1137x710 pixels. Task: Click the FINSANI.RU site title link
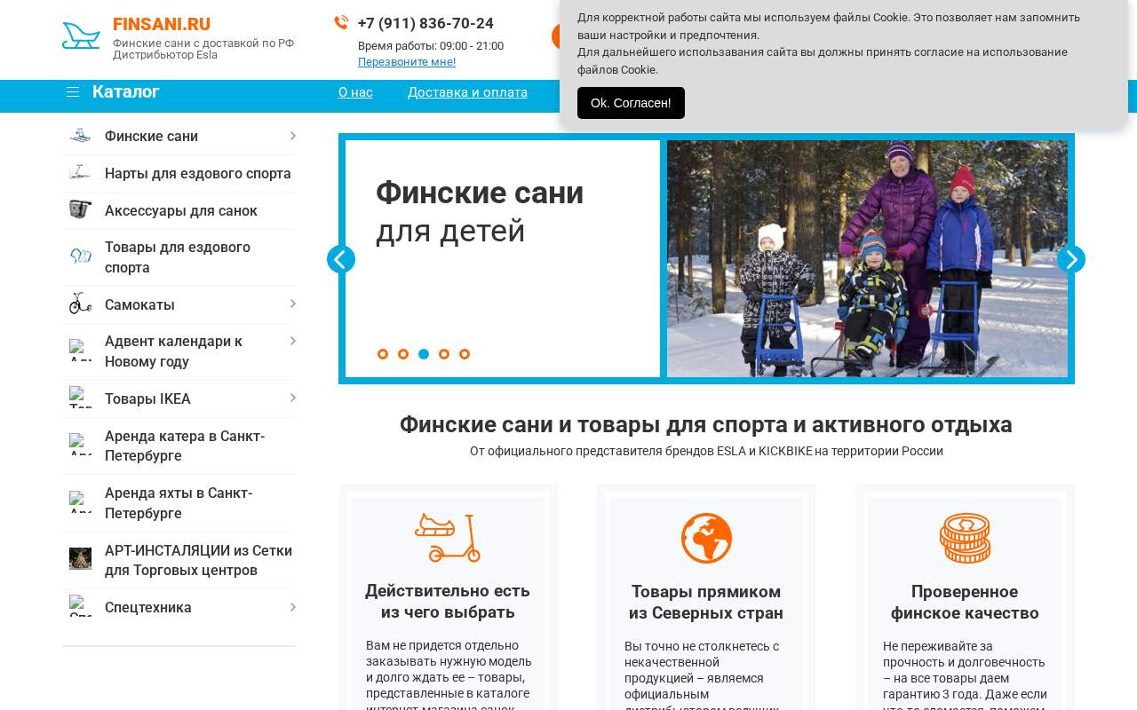coord(162,24)
